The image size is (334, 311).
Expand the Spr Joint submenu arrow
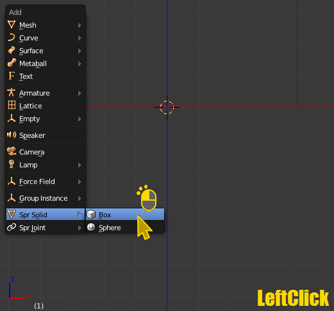(79, 228)
